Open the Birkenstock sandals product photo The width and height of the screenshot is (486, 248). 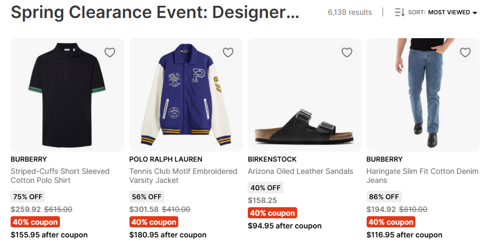click(305, 95)
